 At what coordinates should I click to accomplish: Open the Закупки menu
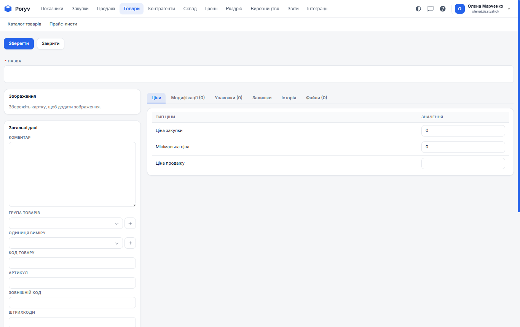pyautogui.click(x=80, y=9)
